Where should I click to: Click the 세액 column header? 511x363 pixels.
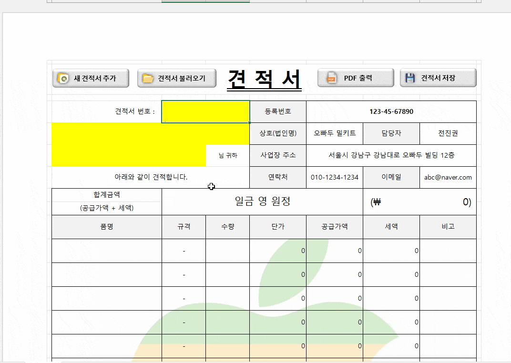[391, 227]
